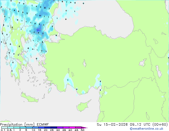Click the legend label '45'
Image resolution: width=169 pixels, height=131 pixels.
76,130
